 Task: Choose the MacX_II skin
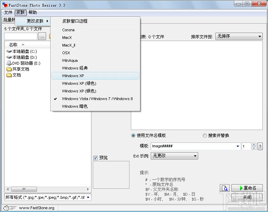95,45
